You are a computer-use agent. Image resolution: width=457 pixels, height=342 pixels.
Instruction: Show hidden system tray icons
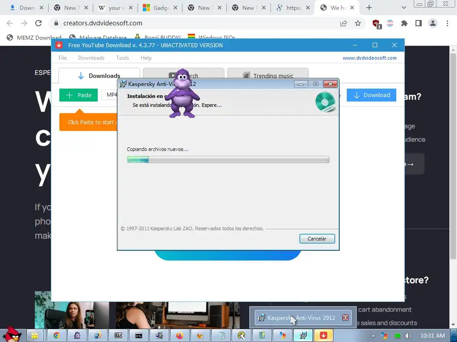click(x=373, y=336)
